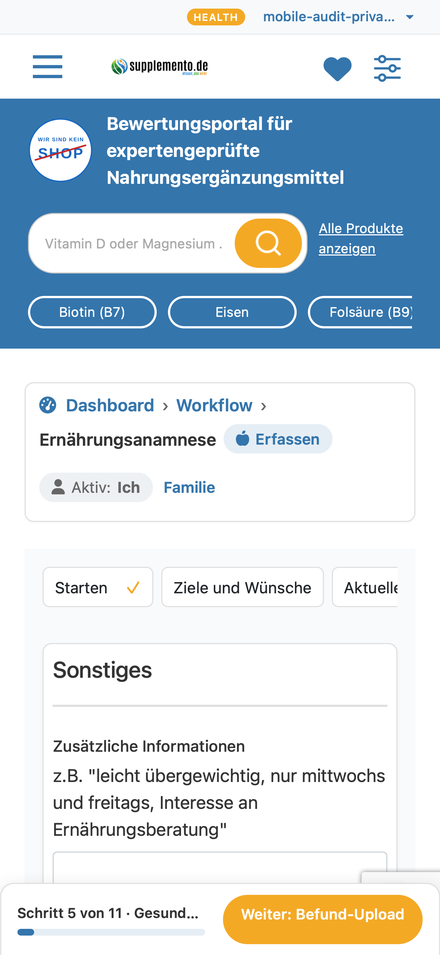
Task: Open favorites via the heart icon
Action: (x=337, y=68)
